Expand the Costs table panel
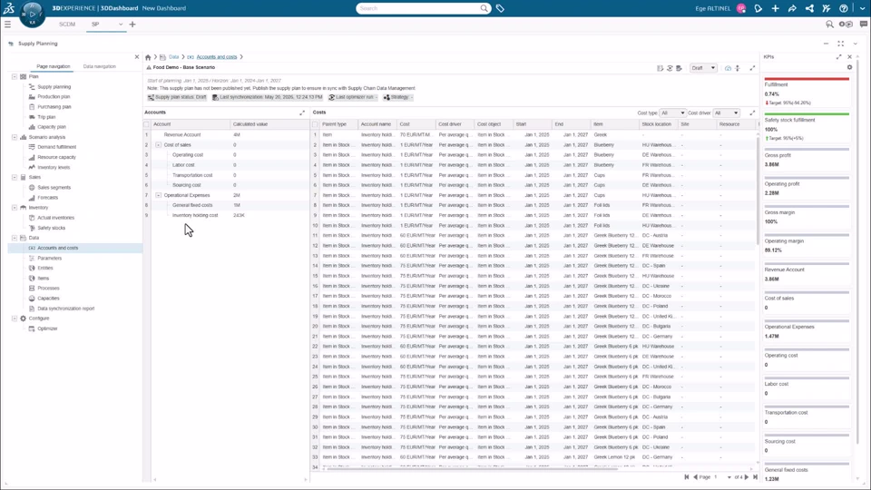Screen dimensions: 871x490 click(x=752, y=113)
